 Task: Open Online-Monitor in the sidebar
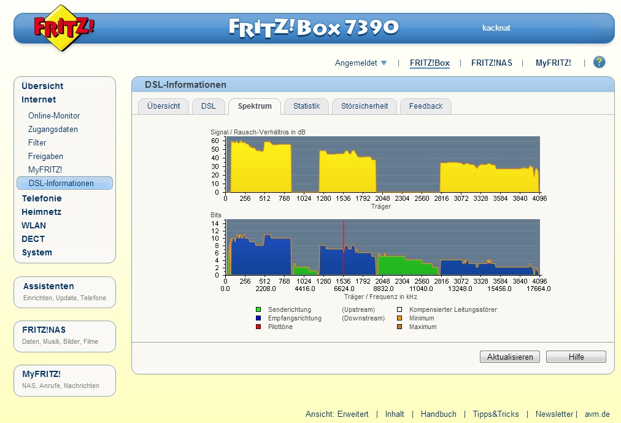54,115
